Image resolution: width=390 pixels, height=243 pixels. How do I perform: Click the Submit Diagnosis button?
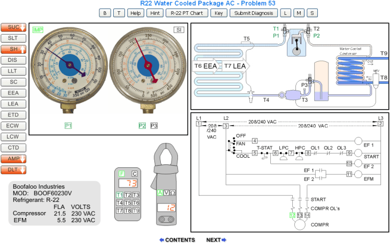(254, 13)
